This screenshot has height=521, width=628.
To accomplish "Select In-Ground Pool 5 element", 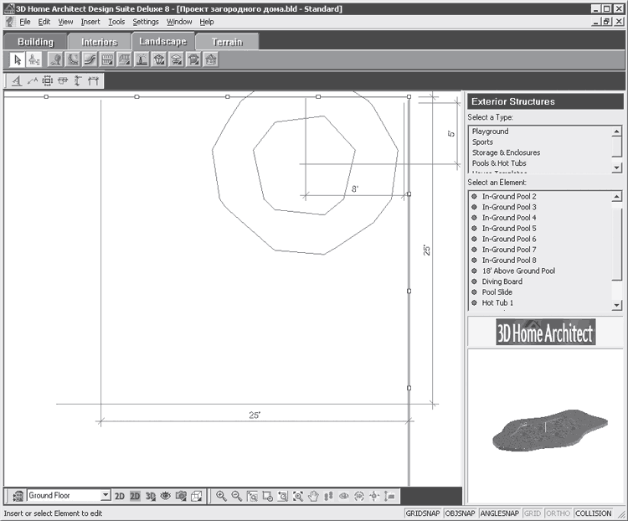I will (x=508, y=228).
